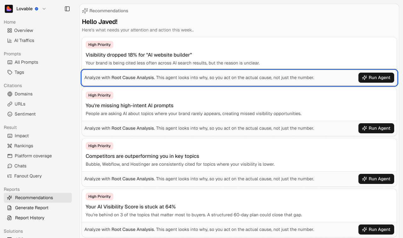Click "Competitors are outperforming you" title

[x=142, y=156]
